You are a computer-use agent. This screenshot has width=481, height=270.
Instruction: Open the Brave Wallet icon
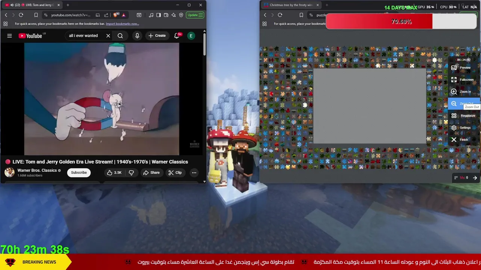(166, 15)
